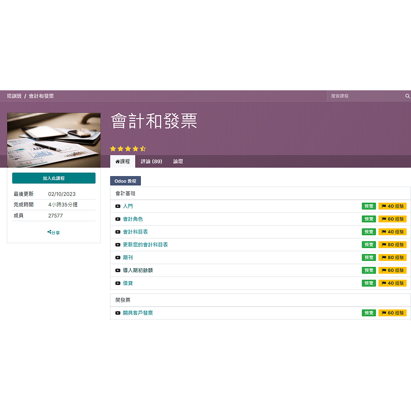Click video icon beside 會計科目表
The width and height of the screenshot is (411, 411).
click(118, 232)
